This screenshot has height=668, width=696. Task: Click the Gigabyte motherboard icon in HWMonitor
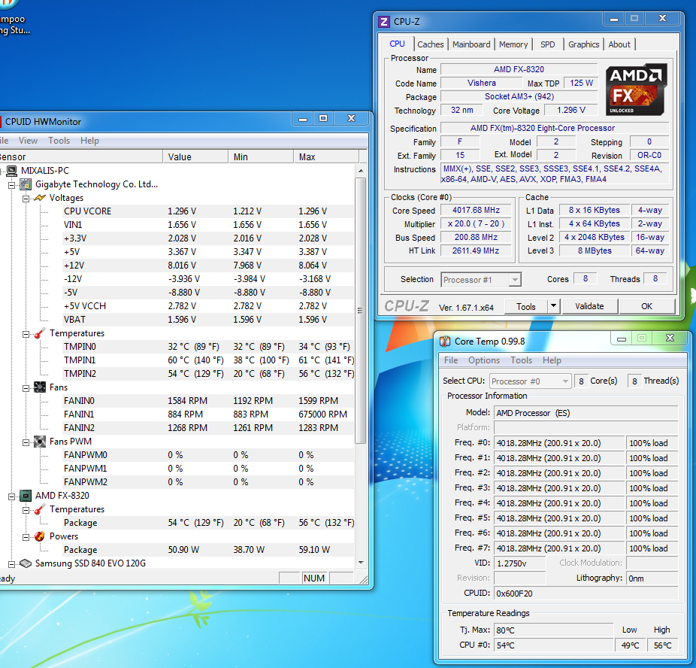click(x=26, y=184)
